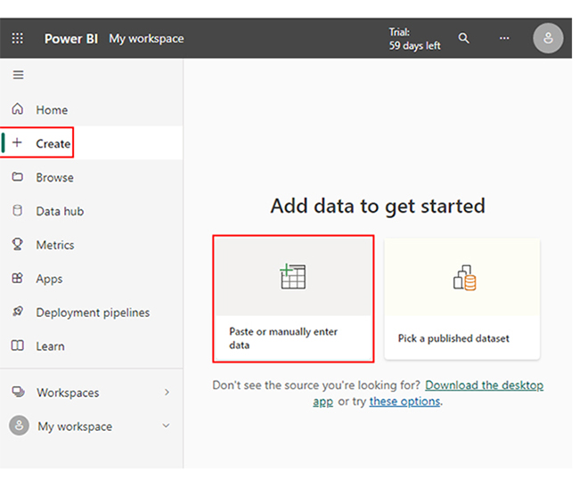Click the Learn book icon
Screen dimensions: 579x487
click(18, 346)
